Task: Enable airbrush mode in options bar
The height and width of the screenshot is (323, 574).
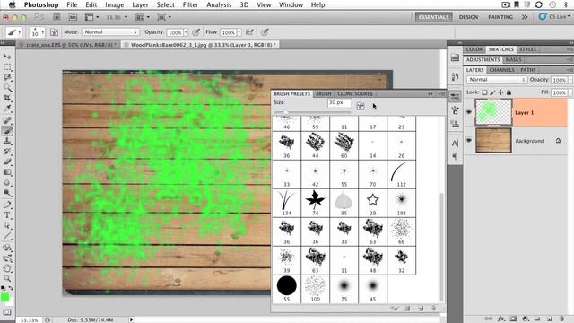Action: [249, 32]
